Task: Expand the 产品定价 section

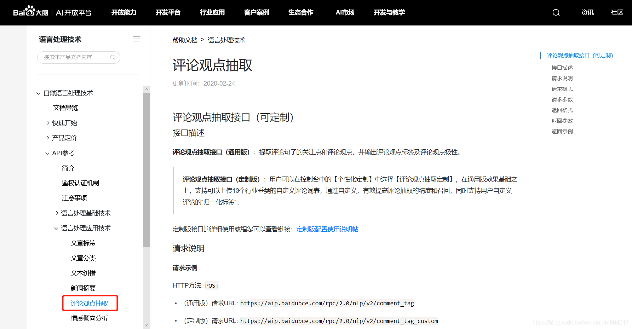Action: tap(48, 138)
